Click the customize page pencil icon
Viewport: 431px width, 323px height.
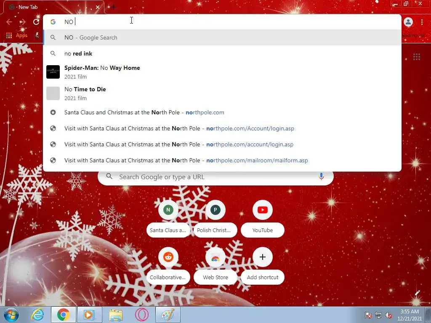(417, 293)
